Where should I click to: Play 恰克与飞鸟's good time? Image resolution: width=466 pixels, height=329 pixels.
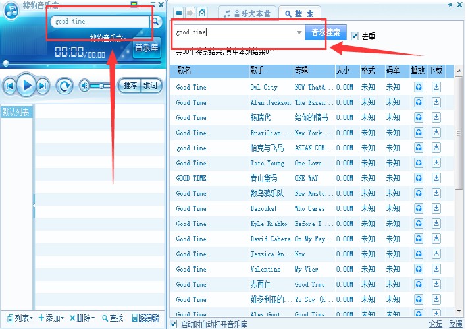click(419, 148)
